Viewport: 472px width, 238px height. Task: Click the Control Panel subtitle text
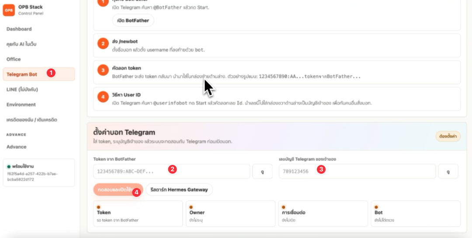pyautogui.click(x=31, y=14)
